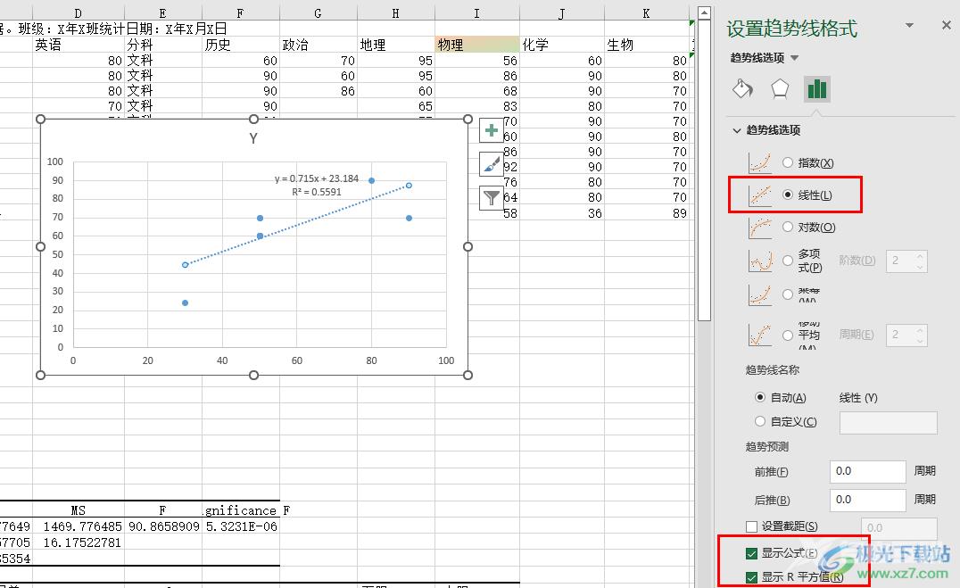Image resolution: width=960 pixels, height=588 pixels.
Task: Click the vertical scrollbar up arrow
Action: click(x=704, y=12)
